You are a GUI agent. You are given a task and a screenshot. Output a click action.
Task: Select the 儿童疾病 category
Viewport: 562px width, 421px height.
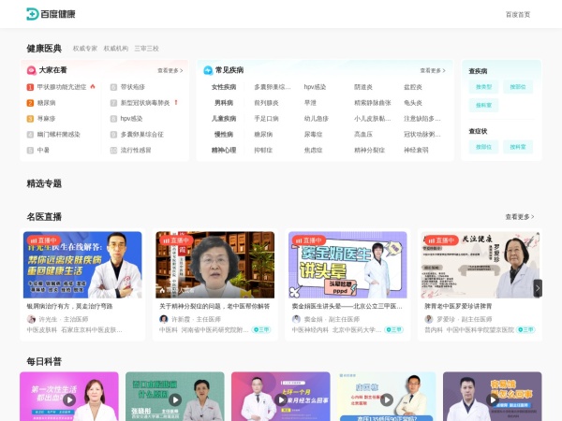click(224, 119)
